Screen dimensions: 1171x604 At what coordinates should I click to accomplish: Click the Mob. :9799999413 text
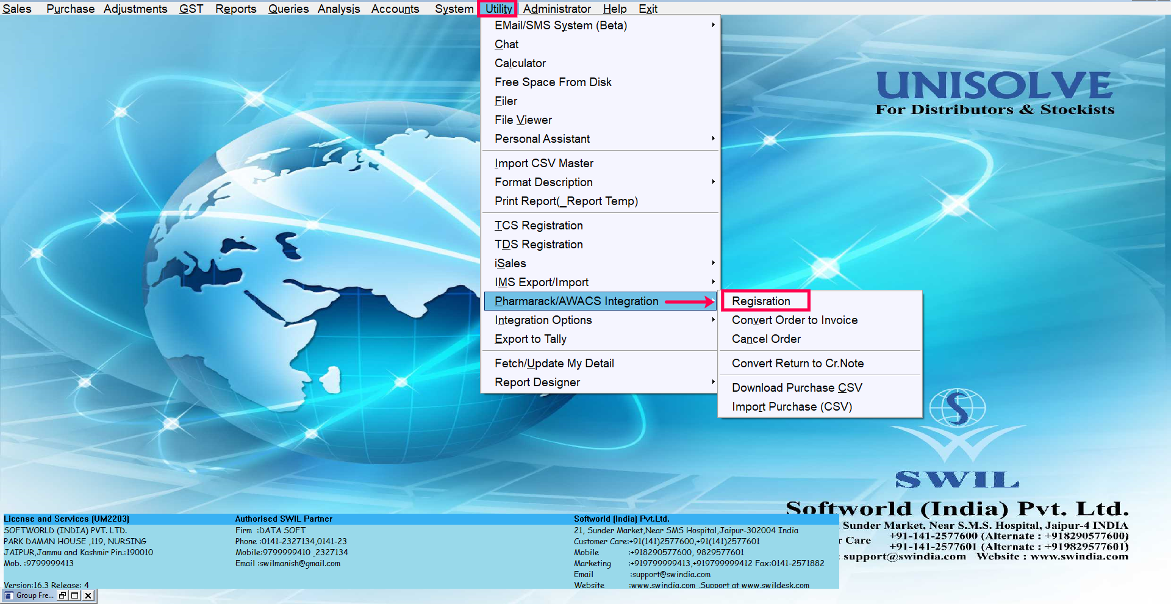[x=38, y=563]
